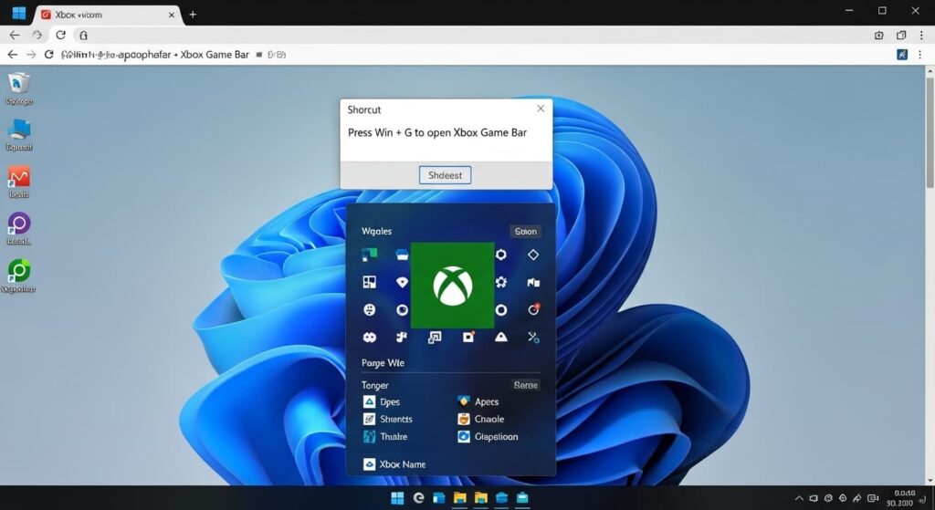
Task: Open the Cnaole list entry
Action: 480,419
